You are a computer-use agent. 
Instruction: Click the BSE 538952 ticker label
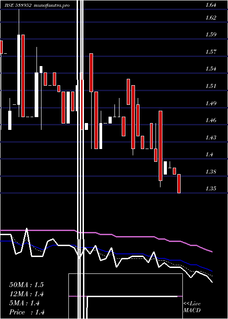pos(18,5)
